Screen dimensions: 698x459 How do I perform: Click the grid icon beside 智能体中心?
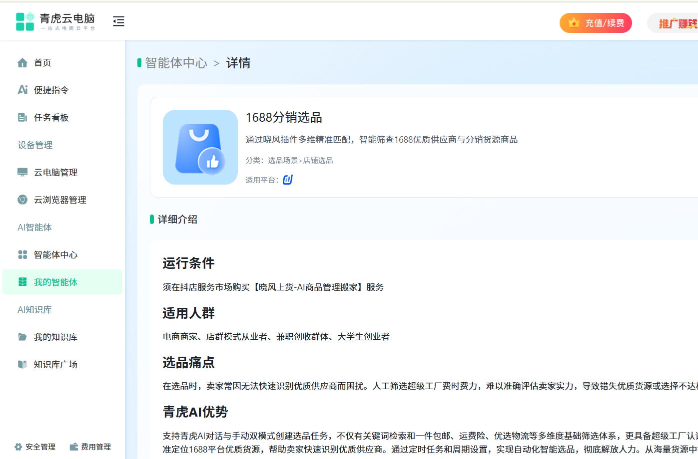22,254
